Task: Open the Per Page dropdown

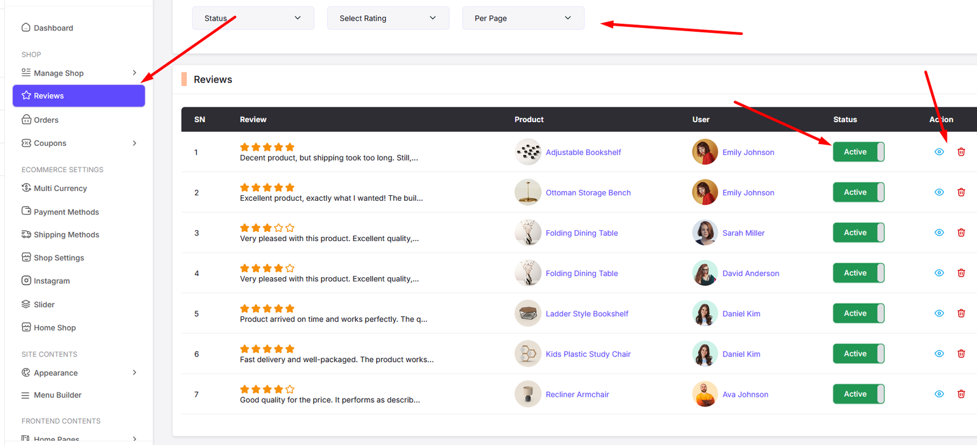Action: tap(523, 18)
